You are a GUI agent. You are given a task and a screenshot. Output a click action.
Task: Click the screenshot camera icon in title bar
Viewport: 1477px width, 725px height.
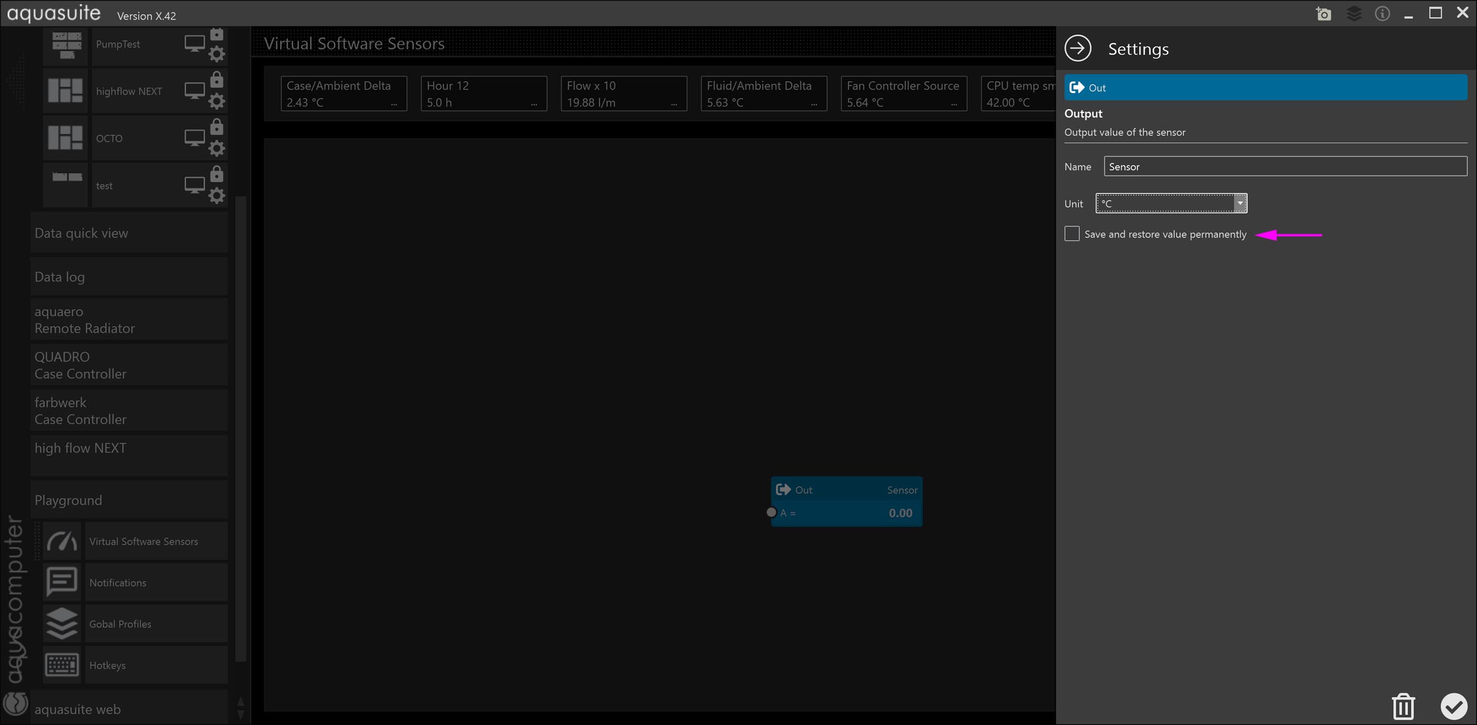1324,13
